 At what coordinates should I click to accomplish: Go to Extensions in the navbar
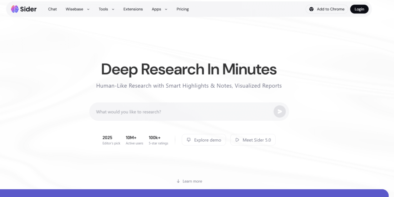(133, 9)
